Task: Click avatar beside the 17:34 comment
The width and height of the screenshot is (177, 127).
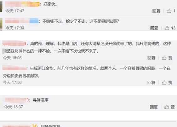Action: [1, 24]
